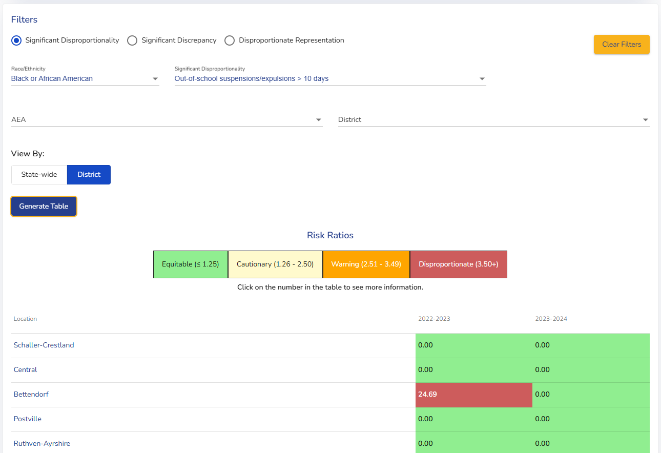661x453 pixels.
Task: Select Significant Discrepancy radio option
Action: 132,40
